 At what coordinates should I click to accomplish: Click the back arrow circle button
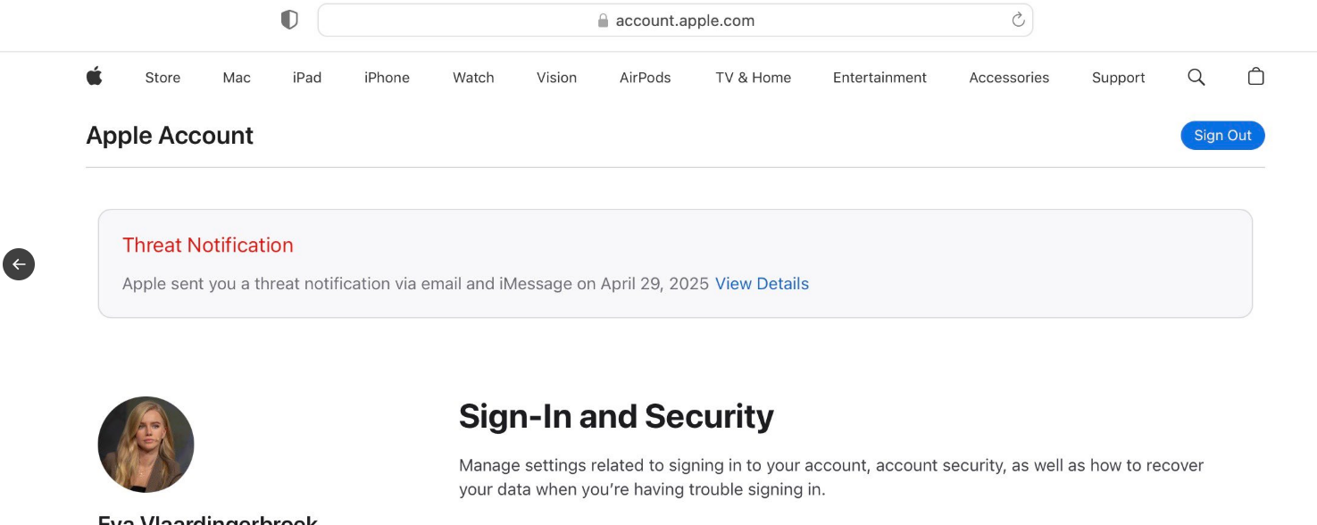tap(19, 264)
